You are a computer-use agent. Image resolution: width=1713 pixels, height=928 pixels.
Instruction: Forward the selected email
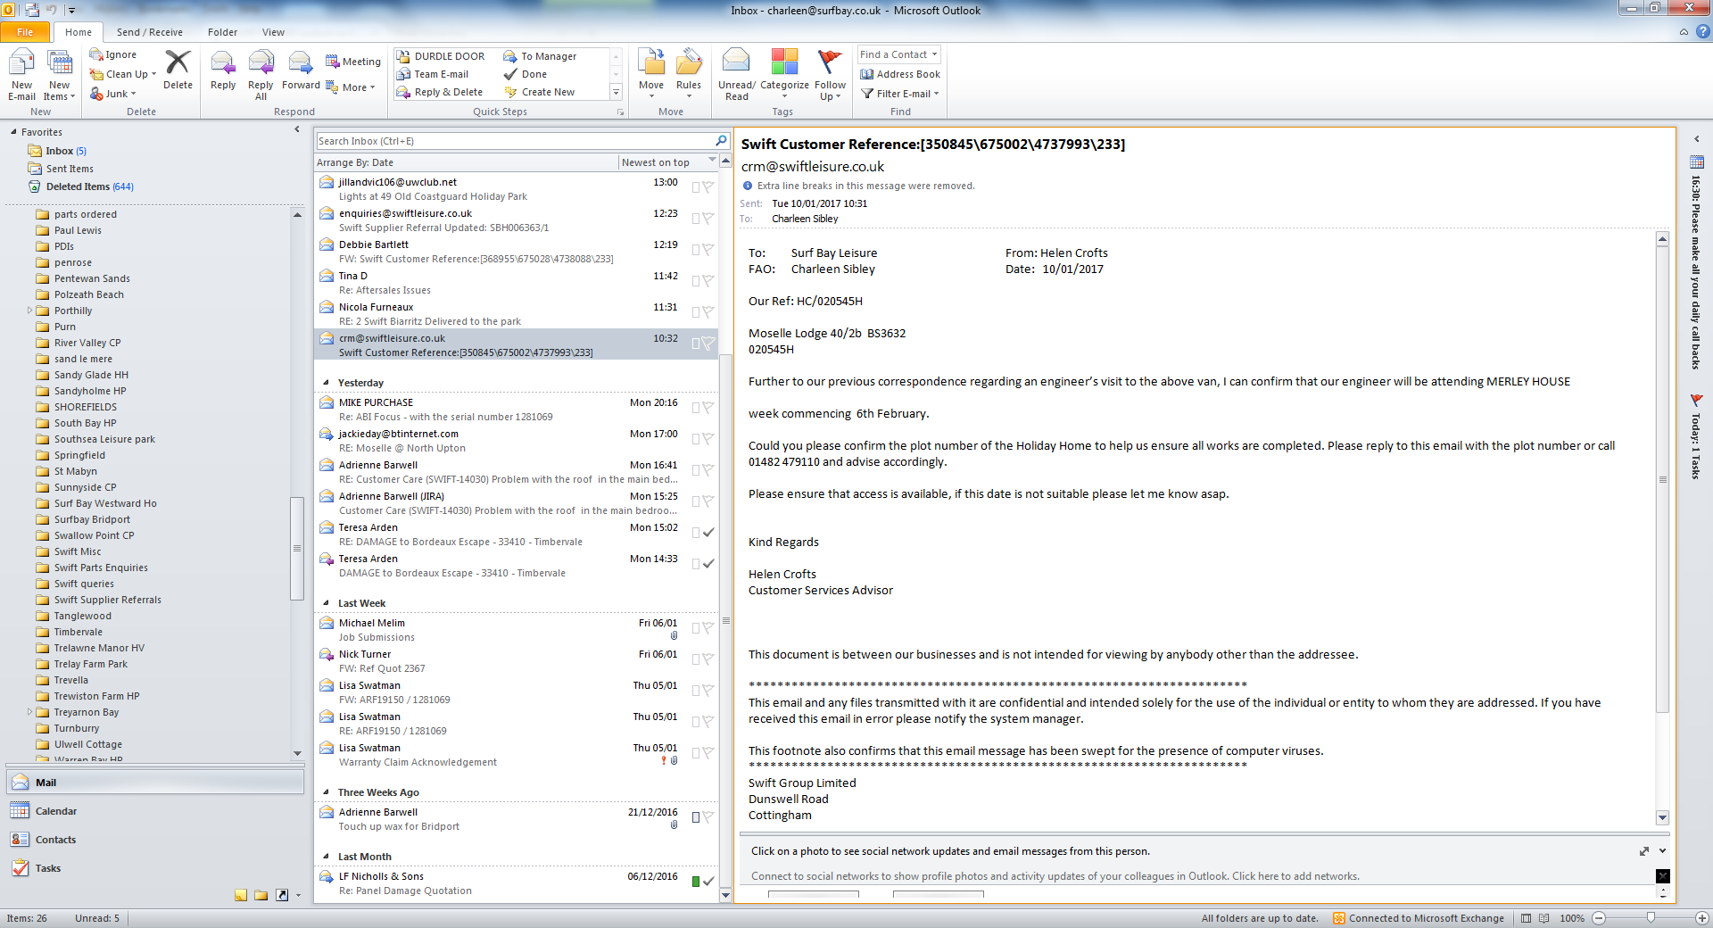[x=301, y=70]
